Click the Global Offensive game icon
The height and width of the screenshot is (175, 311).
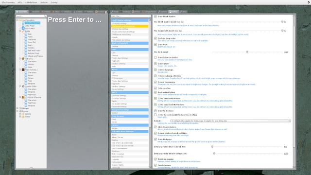pyautogui.click(x=23, y=97)
